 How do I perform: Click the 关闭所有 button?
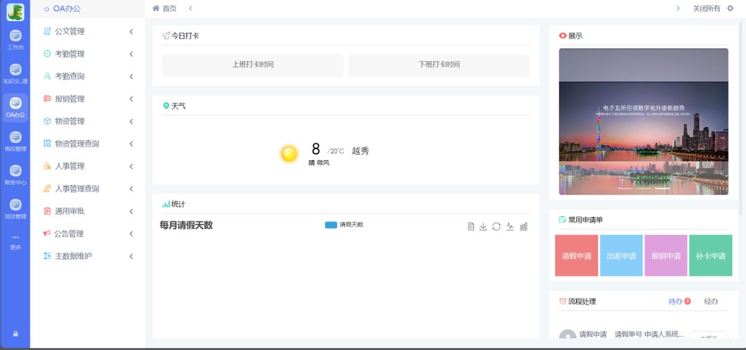706,9
